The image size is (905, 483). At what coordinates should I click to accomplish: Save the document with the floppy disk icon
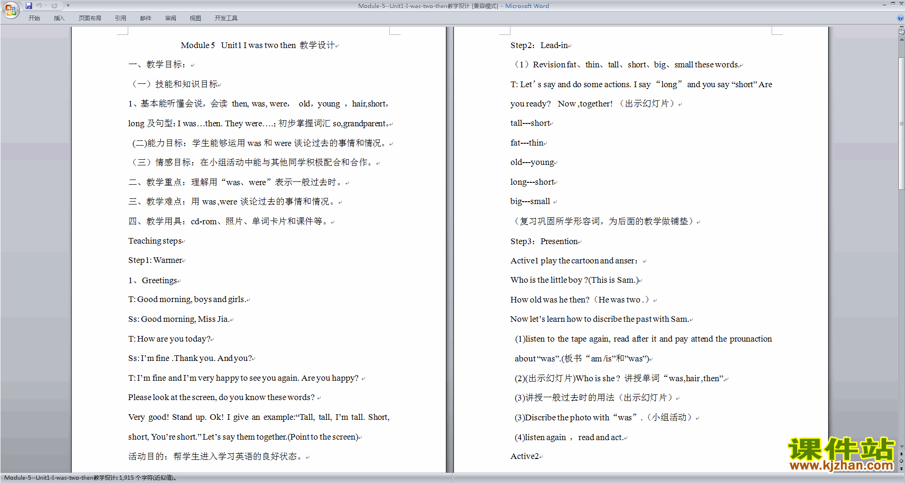tap(29, 6)
